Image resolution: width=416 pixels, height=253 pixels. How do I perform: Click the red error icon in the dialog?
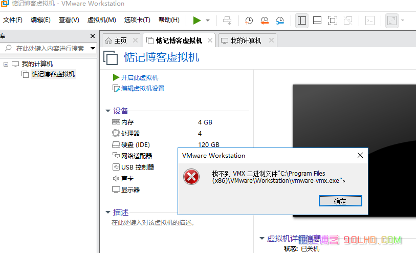tap(191, 177)
